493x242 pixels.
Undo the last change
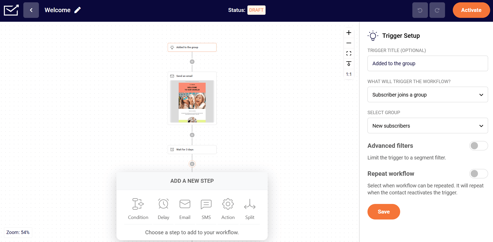pyautogui.click(x=420, y=10)
